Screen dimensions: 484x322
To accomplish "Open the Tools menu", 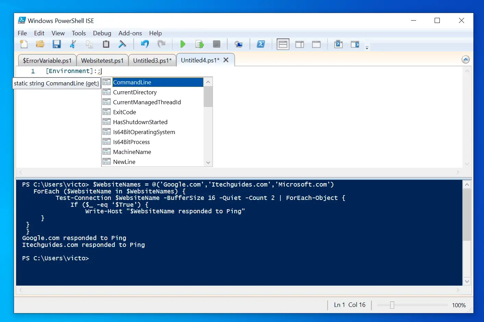I will click(x=78, y=33).
